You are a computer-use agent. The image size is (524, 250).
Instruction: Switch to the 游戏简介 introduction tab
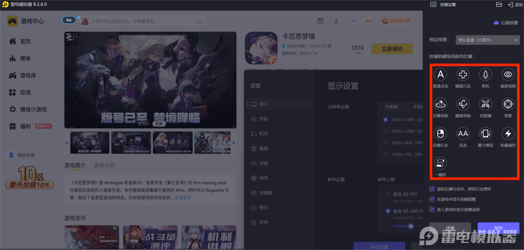point(75,165)
